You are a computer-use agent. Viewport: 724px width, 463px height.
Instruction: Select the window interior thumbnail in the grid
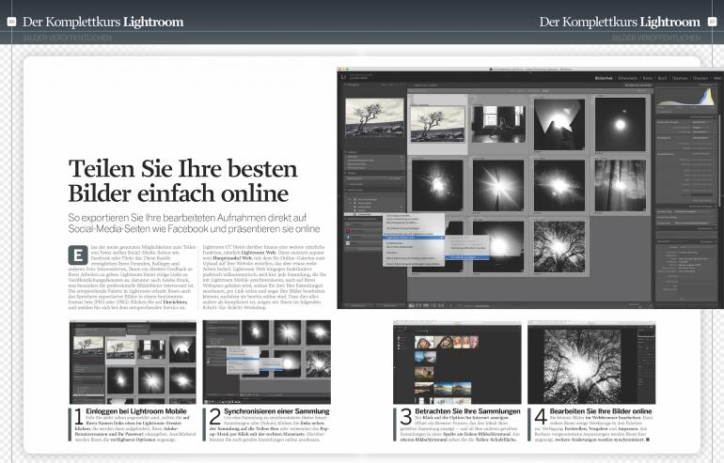[498, 124]
